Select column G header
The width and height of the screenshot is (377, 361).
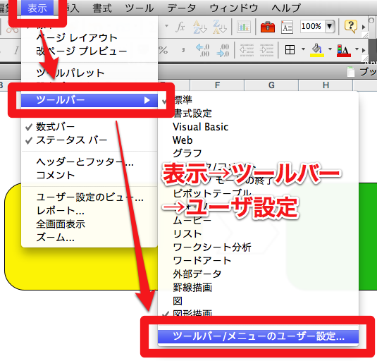pos(271,85)
